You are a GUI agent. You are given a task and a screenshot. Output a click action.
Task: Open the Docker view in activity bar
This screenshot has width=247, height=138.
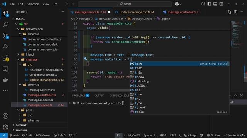pyautogui.click(x=5, y=80)
